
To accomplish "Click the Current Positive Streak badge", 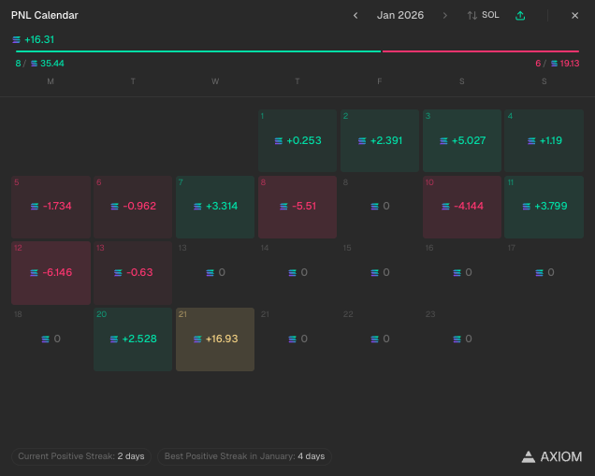I will pos(81,456).
